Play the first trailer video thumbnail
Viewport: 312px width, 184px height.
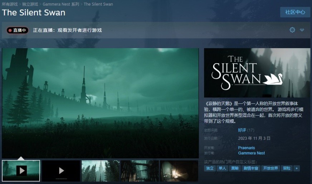pos(21,171)
